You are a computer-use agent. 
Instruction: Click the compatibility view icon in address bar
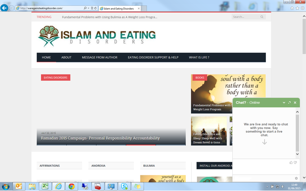pos(92,8)
